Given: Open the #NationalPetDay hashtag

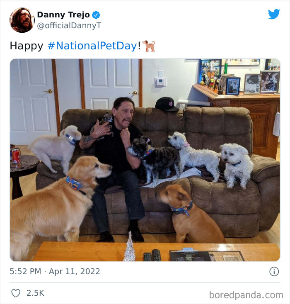Looking at the screenshot, I should click(x=92, y=46).
